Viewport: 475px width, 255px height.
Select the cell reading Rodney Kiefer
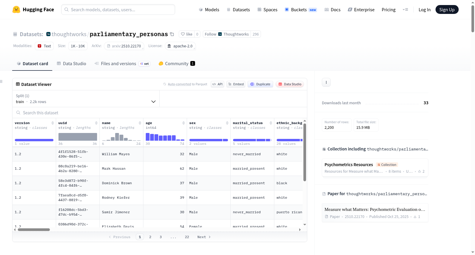(x=121, y=198)
